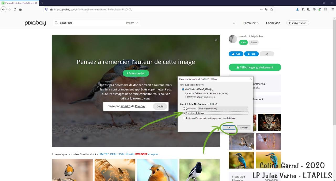
Task: Open the first sponsored robin image
Action: tap(72, 170)
